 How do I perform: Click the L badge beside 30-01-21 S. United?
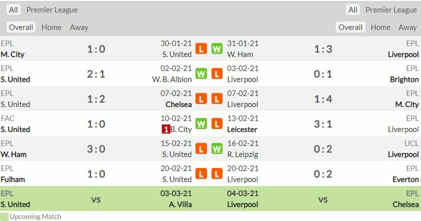coord(201,49)
